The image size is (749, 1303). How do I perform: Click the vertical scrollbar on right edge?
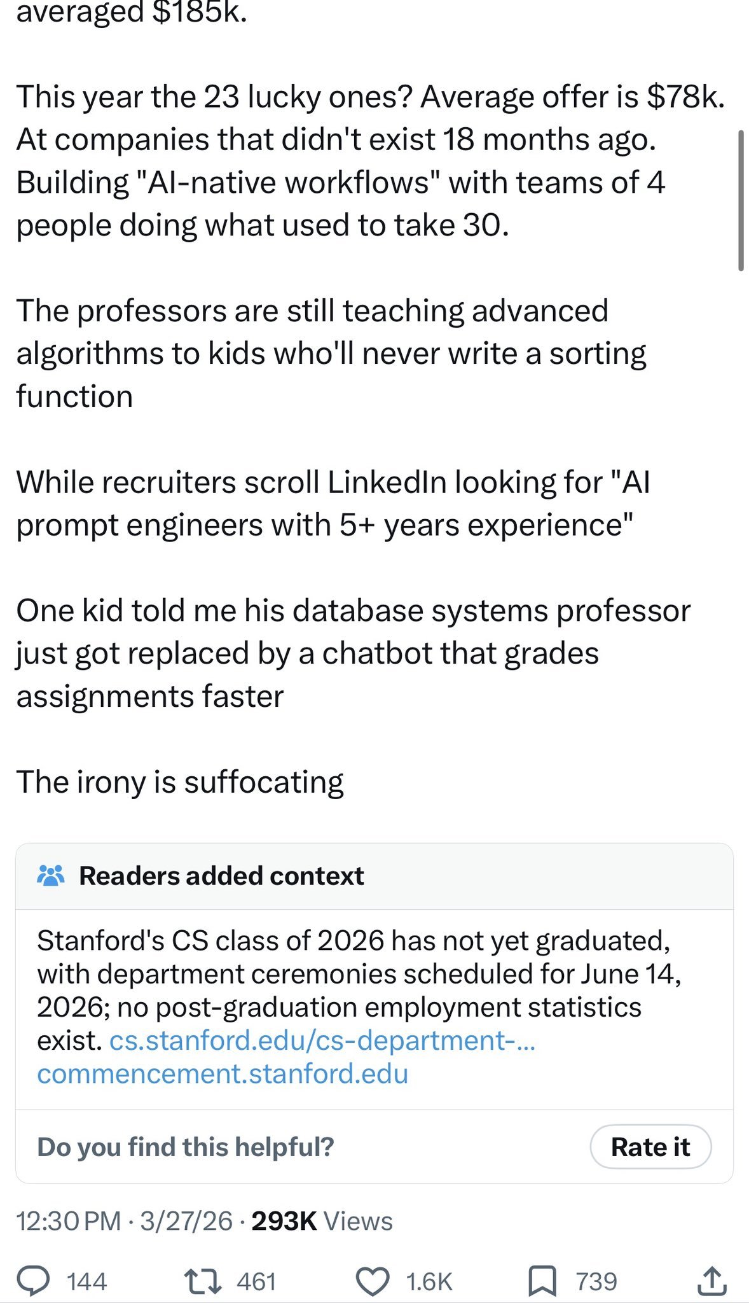coord(741,200)
